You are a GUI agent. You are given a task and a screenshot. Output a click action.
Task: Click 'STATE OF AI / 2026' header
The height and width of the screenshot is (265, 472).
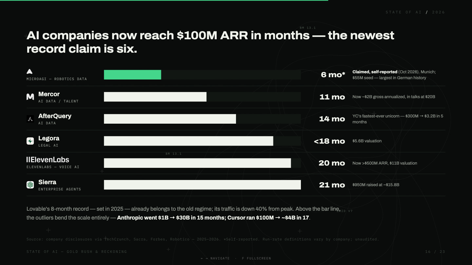pos(415,12)
